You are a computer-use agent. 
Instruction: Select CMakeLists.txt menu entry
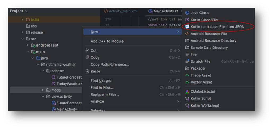(203, 92)
